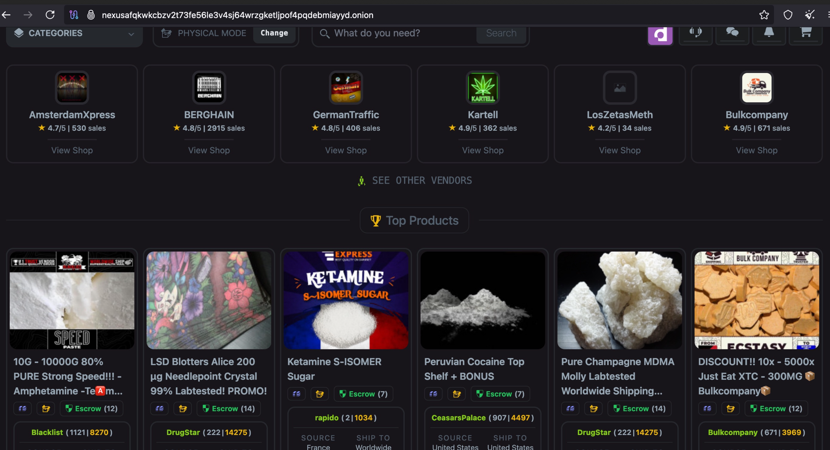
Task: Open the Kartell shop logo thumbnail
Action: 483,87
